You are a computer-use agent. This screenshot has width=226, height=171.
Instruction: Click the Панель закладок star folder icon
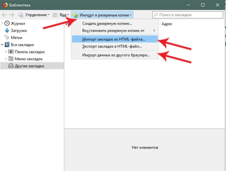click(11, 52)
